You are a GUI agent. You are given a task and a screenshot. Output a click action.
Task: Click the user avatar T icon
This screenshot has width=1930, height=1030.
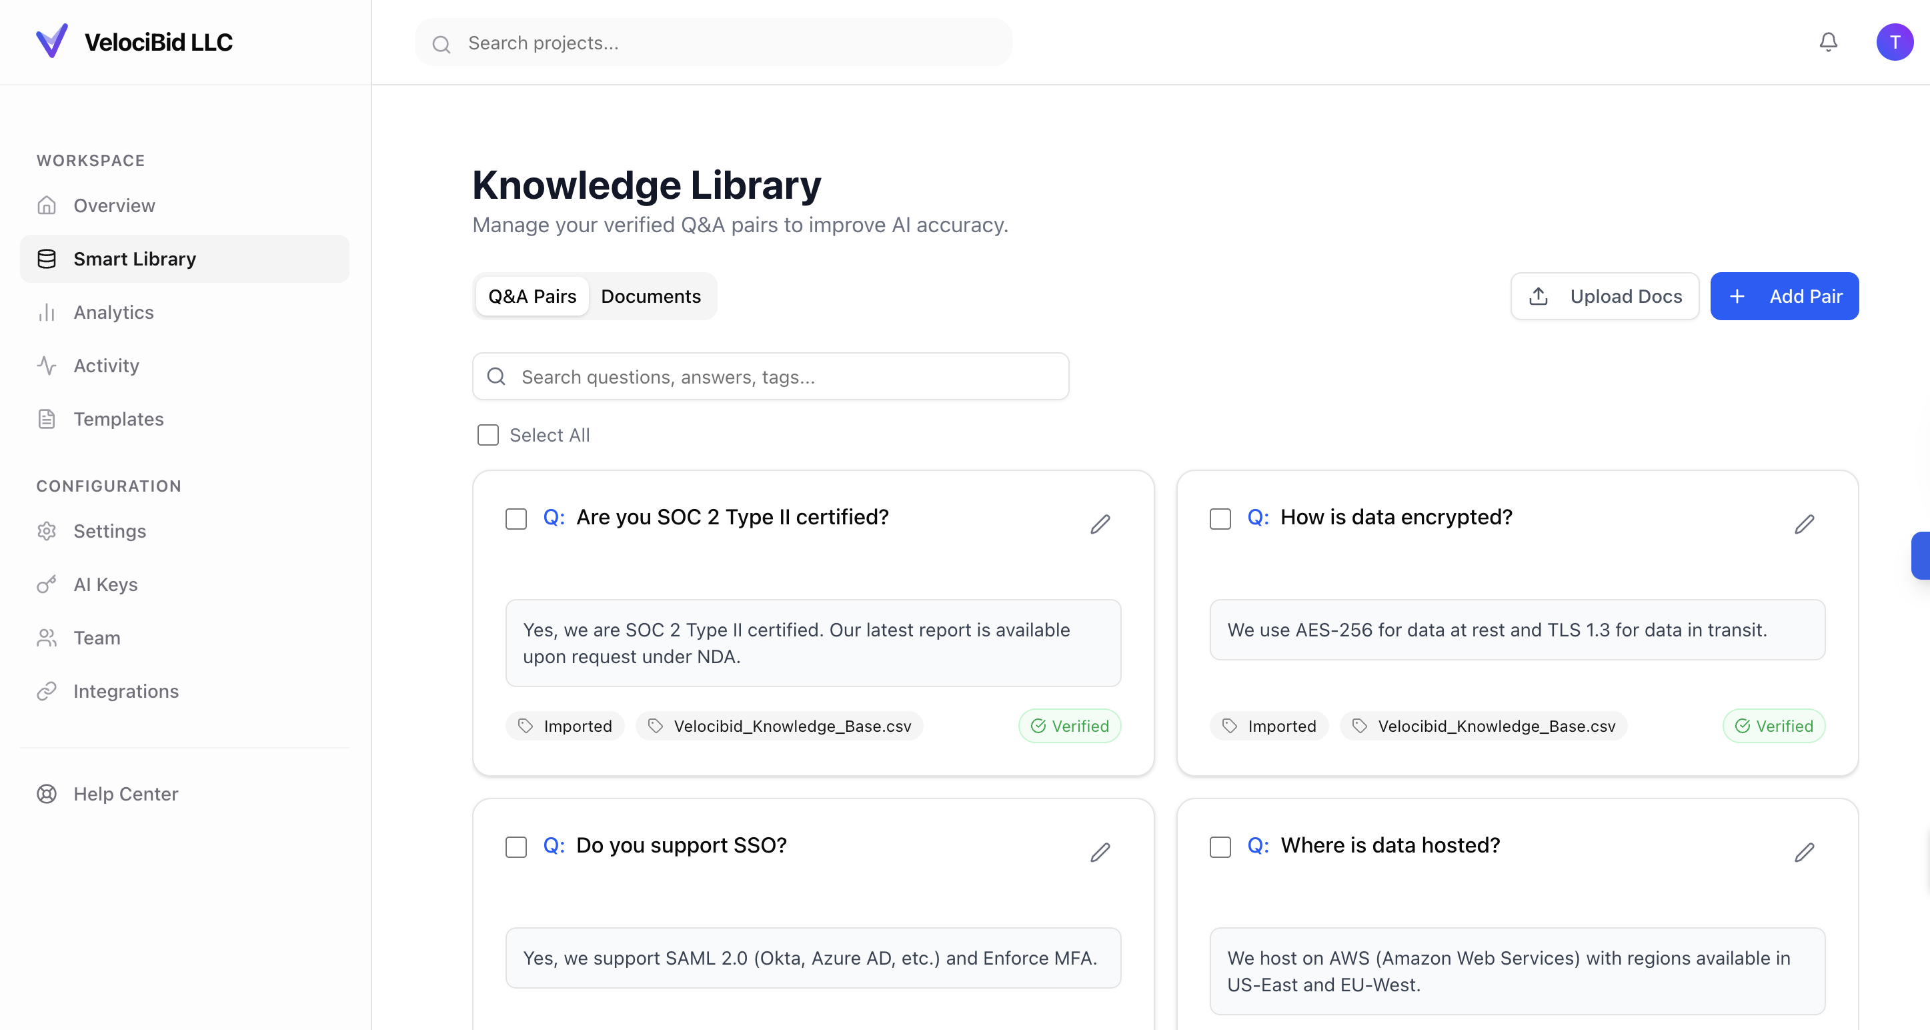[x=1894, y=42]
